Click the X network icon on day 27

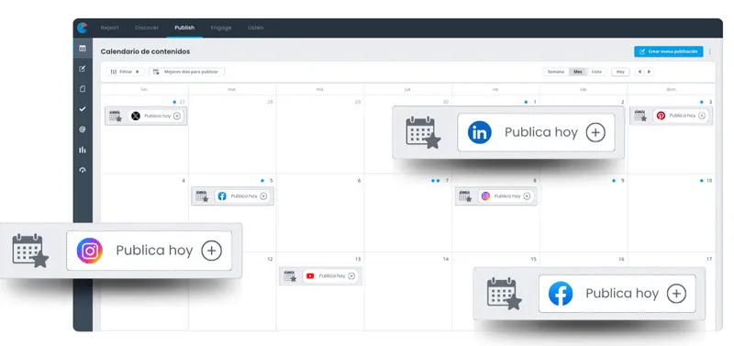pos(136,116)
